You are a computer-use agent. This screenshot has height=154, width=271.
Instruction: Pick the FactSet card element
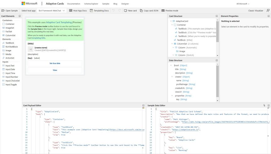(8, 31)
